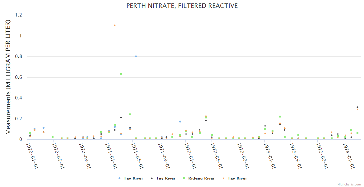
Task: Select the blue circle data point at 0.8
Action: coord(136,56)
